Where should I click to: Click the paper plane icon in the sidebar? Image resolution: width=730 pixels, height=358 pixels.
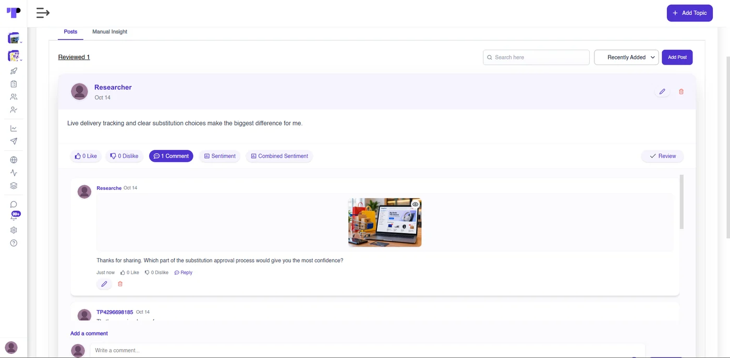[14, 141]
